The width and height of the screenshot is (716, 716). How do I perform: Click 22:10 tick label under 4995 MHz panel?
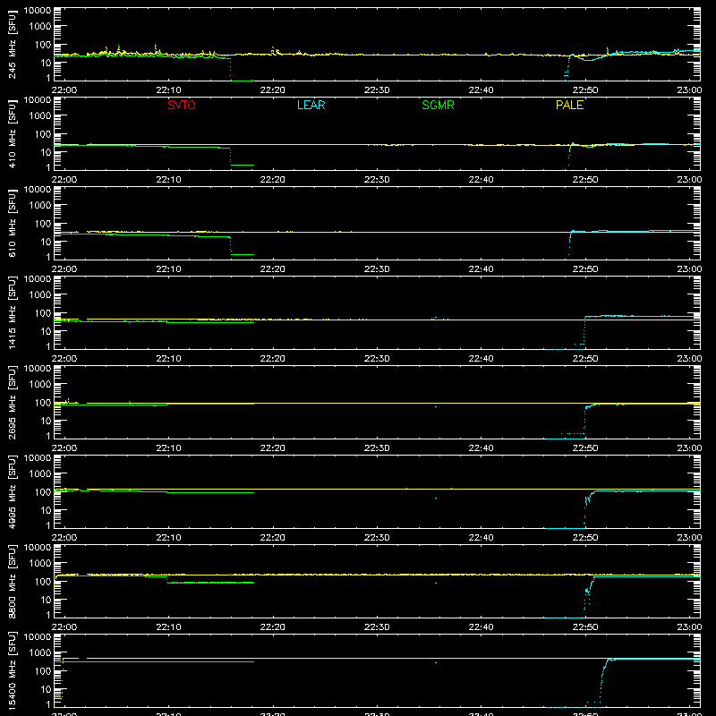tap(168, 538)
